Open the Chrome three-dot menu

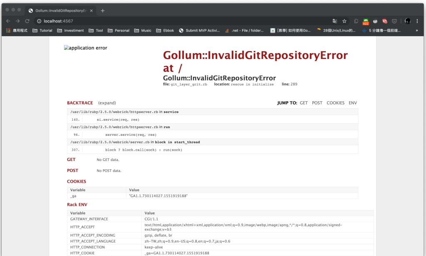(417, 21)
